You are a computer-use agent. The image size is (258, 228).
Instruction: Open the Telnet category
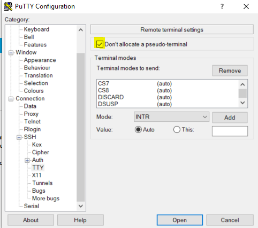coord(32,122)
